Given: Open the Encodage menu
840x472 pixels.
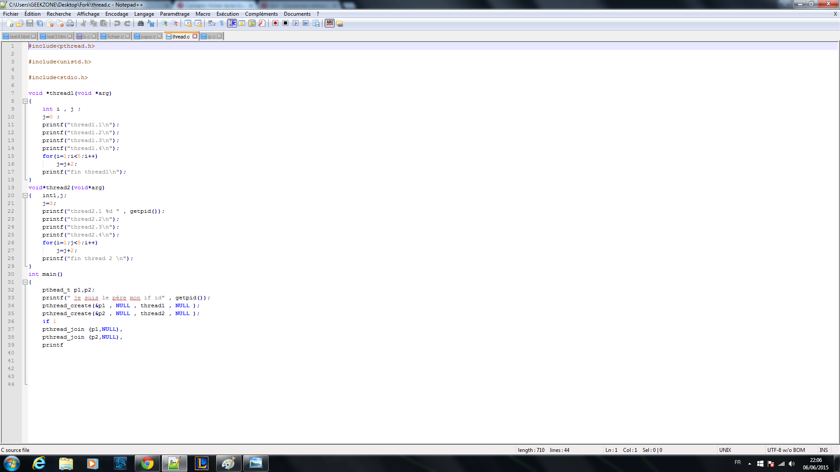Looking at the screenshot, I should 116,14.
